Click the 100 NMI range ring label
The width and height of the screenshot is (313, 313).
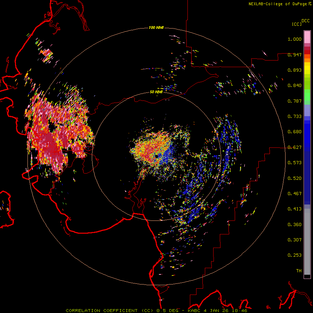[x=156, y=27]
